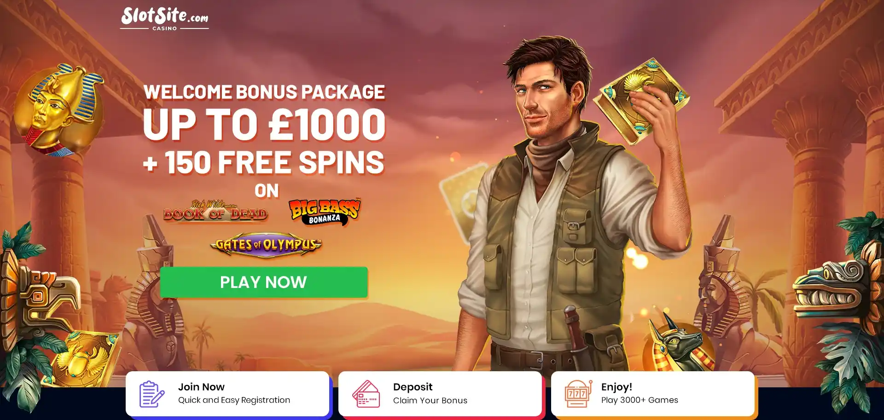Click the slot machine 777 icon

(x=578, y=394)
